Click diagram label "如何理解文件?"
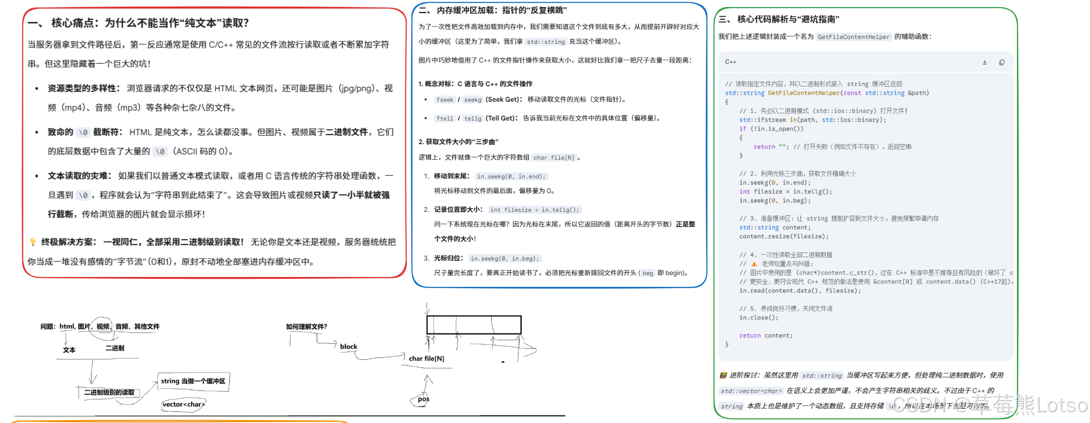Viewport: 1090px width, 423px height. coord(306,326)
